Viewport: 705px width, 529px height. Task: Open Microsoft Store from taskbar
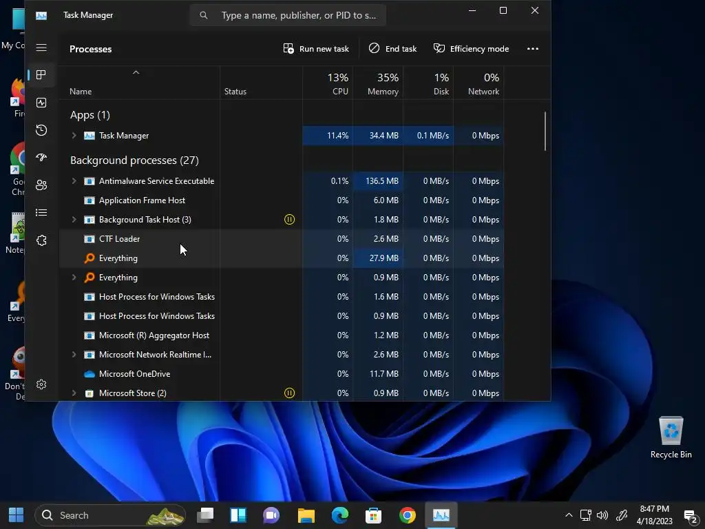373,515
